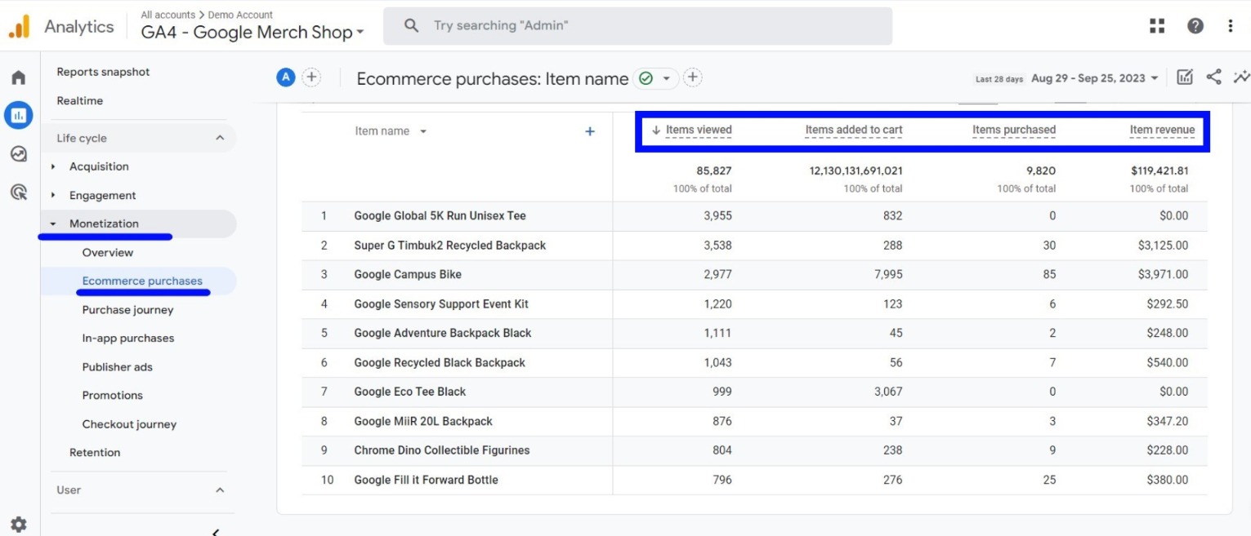Viewport: 1251px width, 536px height.
Task: Open the Item name dimension dropdown
Action: (391, 131)
